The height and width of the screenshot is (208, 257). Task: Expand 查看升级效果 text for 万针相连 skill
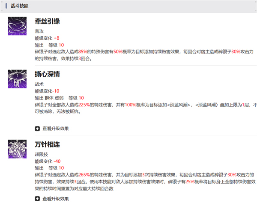click(55, 199)
